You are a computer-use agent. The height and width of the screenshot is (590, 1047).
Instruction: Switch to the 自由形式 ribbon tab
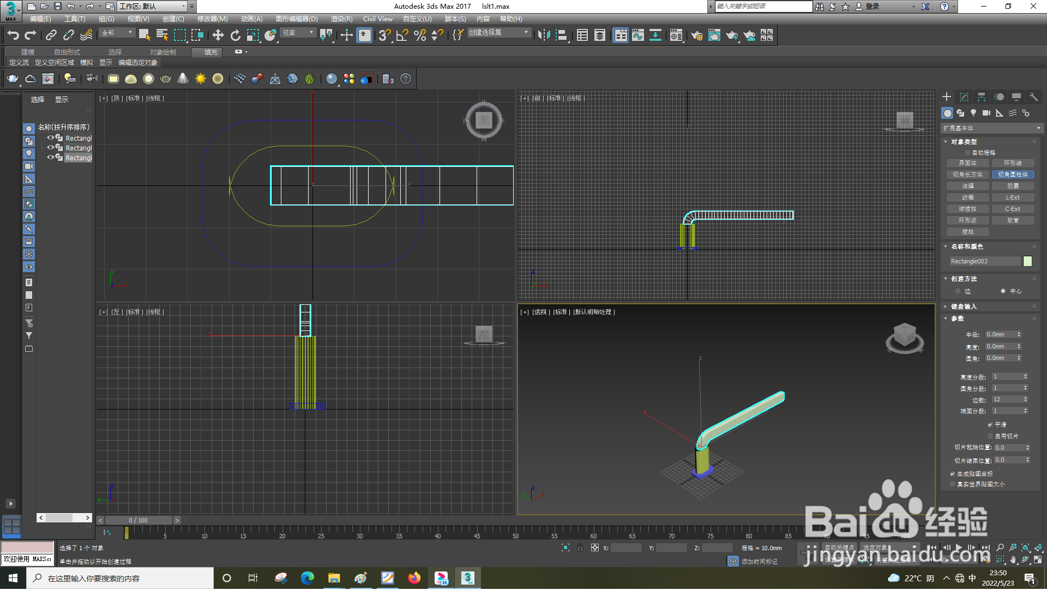pyautogui.click(x=67, y=52)
